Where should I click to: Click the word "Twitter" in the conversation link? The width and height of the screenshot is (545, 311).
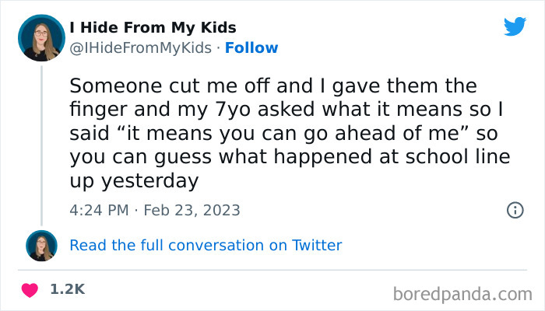click(x=317, y=246)
